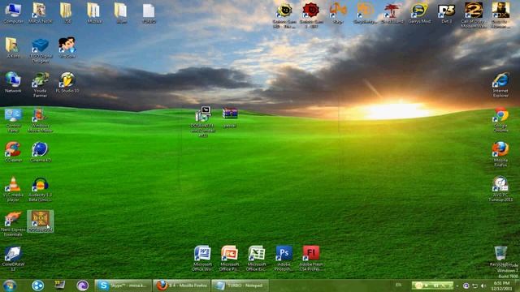Select the DOSBox win32 installer file

[202, 121]
